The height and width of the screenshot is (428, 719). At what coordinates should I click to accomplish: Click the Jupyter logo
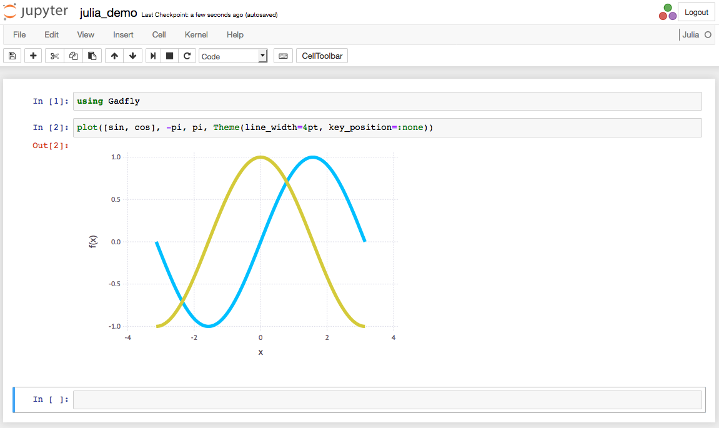(x=36, y=12)
